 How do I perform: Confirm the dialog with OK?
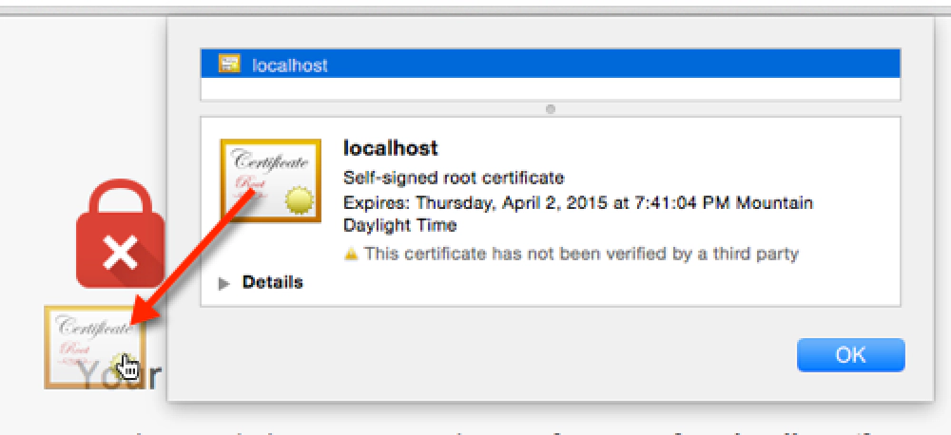point(850,355)
